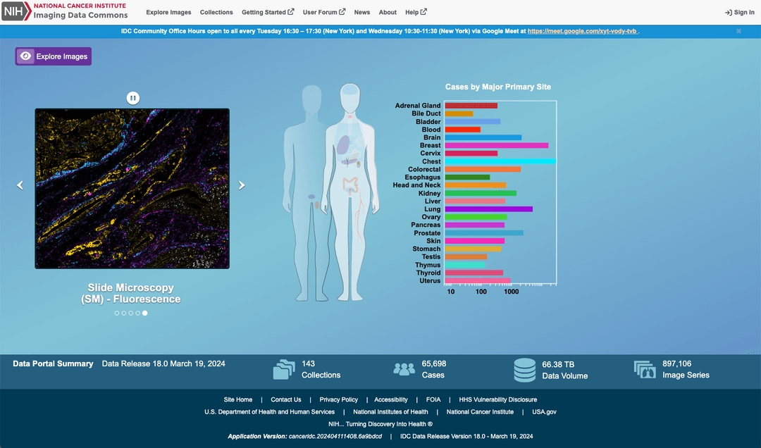The height and width of the screenshot is (448, 761).
Task: Go to the previous carousel slide
Action: 20,185
